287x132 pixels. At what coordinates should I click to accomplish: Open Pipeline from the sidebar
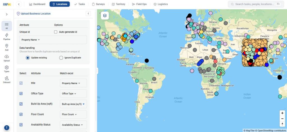tap(7, 37)
